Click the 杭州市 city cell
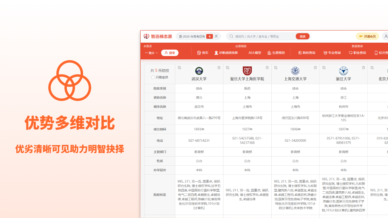388x218 pixels. [x=343, y=107]
